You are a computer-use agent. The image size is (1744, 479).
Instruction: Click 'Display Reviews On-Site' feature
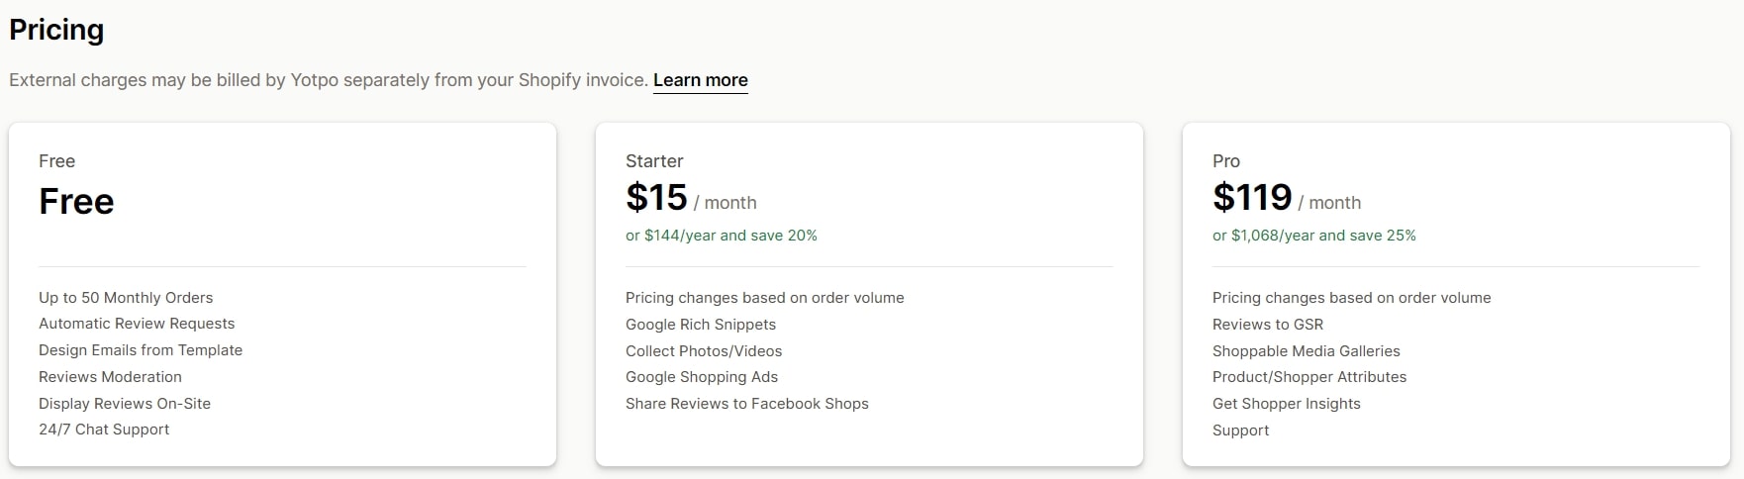pyautogui.click(x=125, y=404)
